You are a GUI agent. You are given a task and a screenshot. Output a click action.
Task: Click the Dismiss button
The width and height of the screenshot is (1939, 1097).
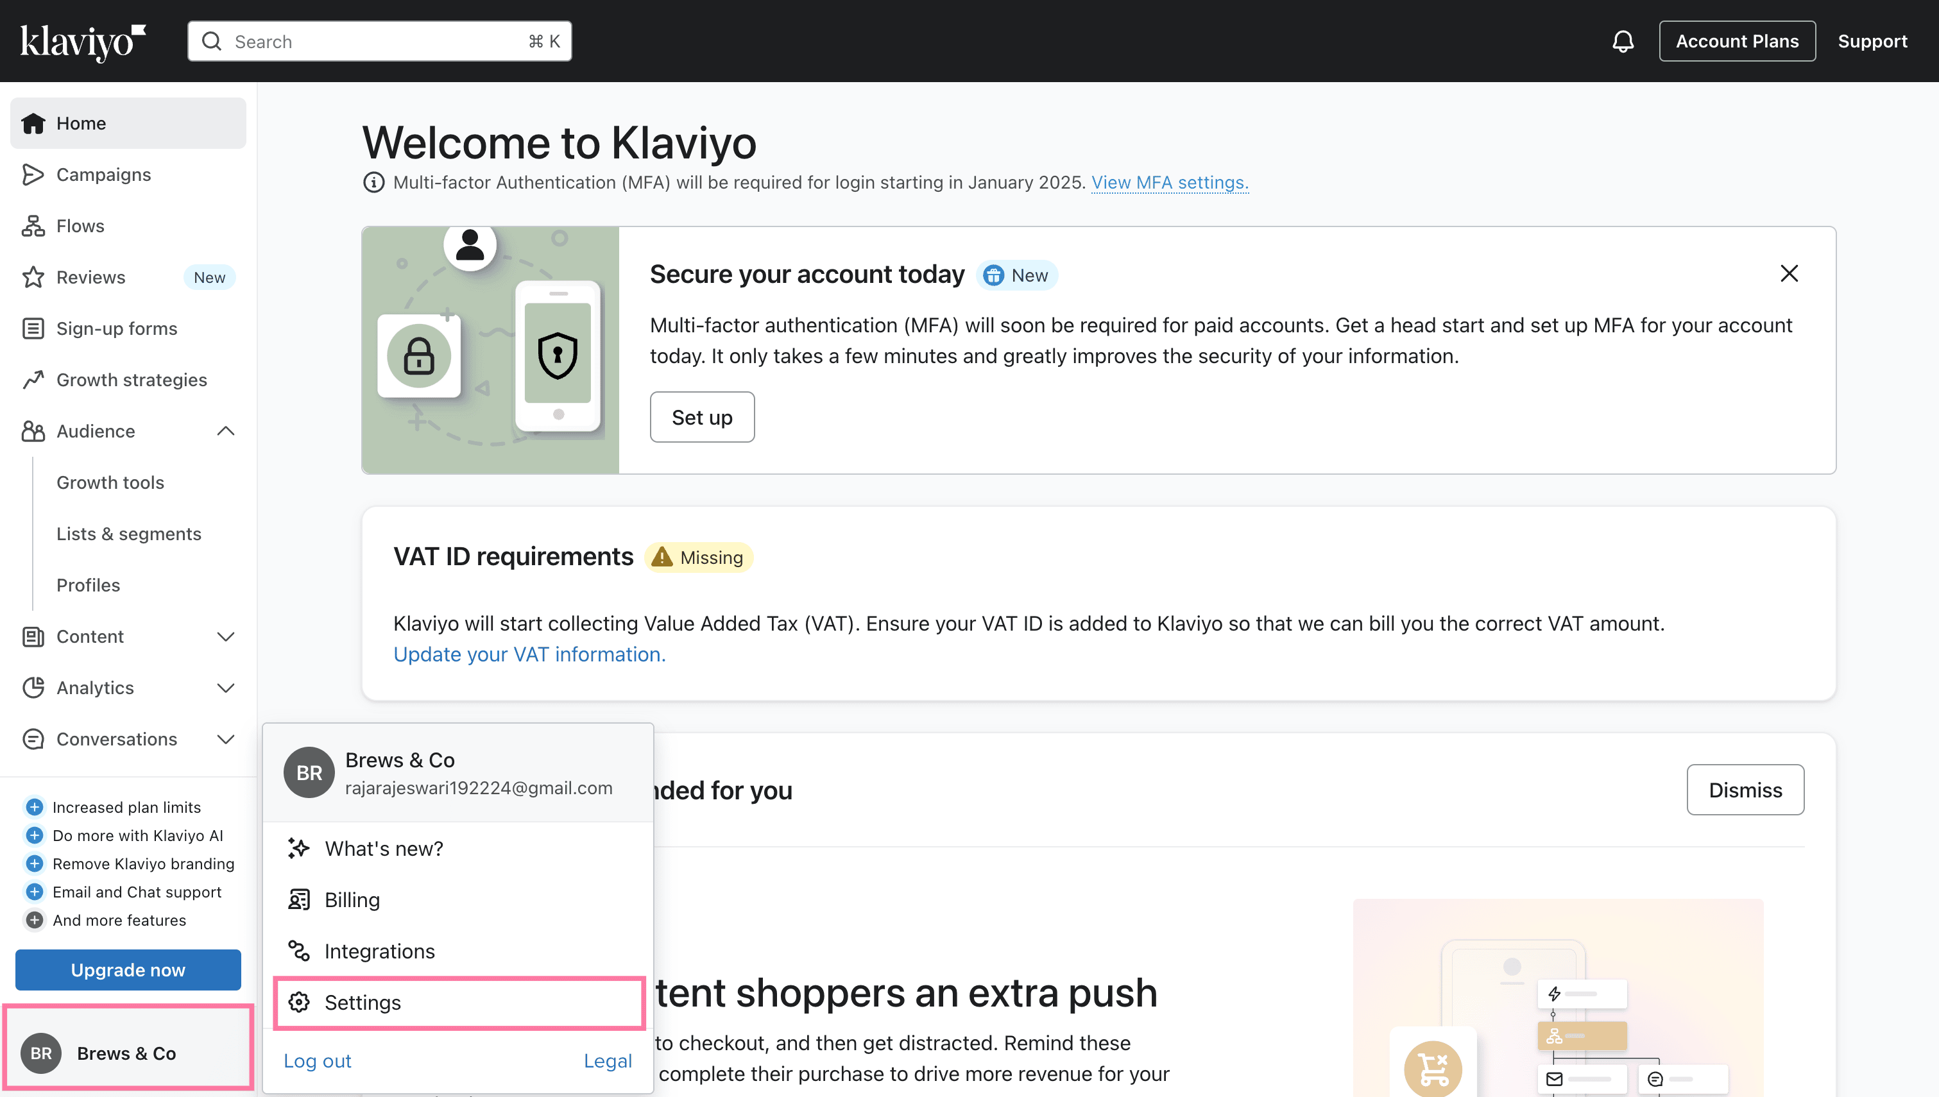click(x=1745, y=790)
